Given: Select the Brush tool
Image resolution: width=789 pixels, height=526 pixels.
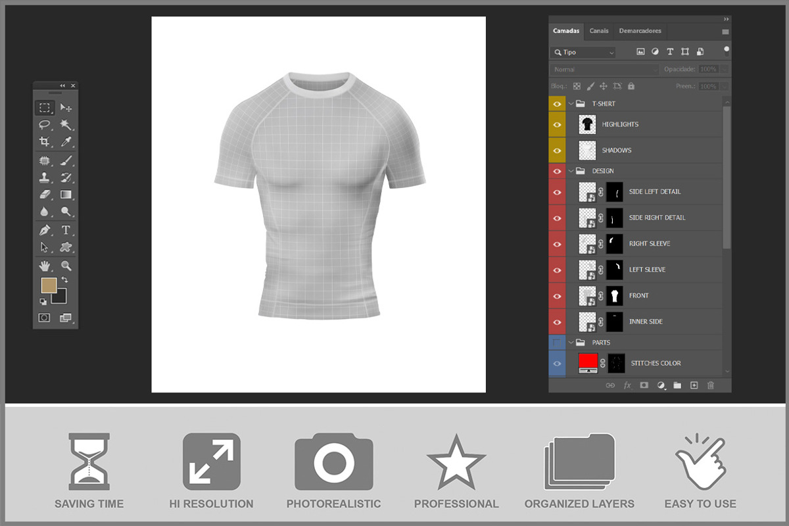Looking at the screenshot, I should [66, 160].
